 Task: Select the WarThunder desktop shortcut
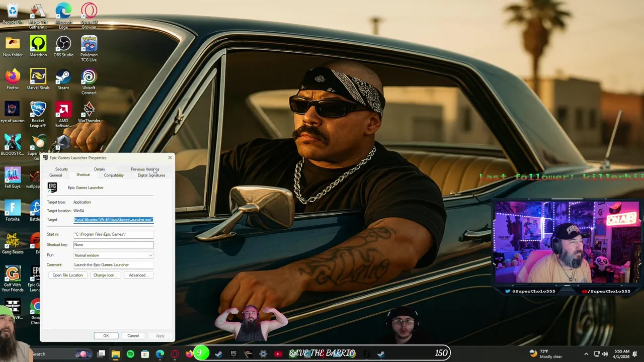(x=89, y=112)
